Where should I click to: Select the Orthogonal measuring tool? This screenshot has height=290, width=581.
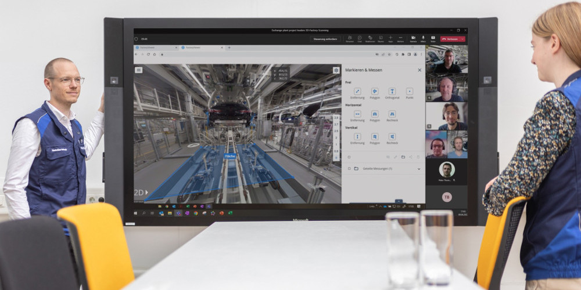(392, 92)
